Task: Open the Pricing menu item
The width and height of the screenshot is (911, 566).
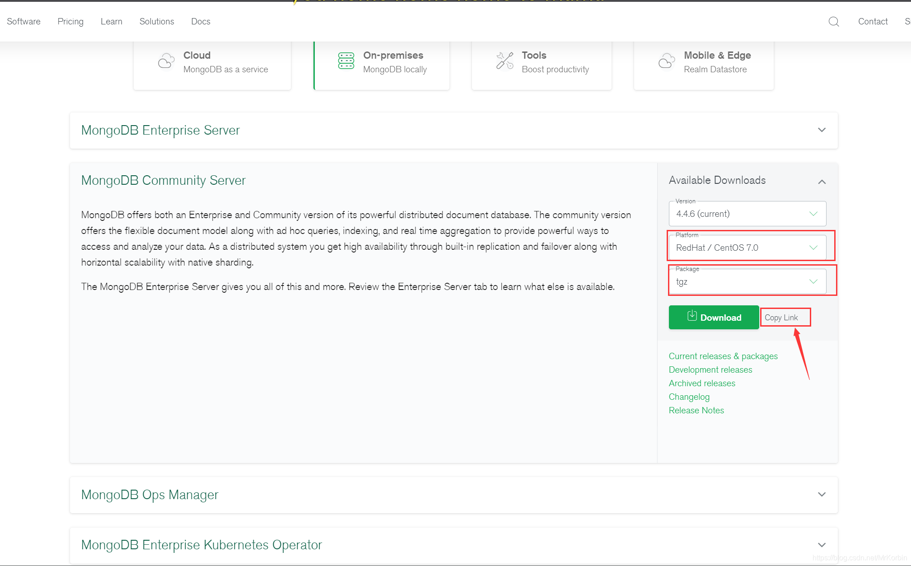Action: (x=70, y=21)
